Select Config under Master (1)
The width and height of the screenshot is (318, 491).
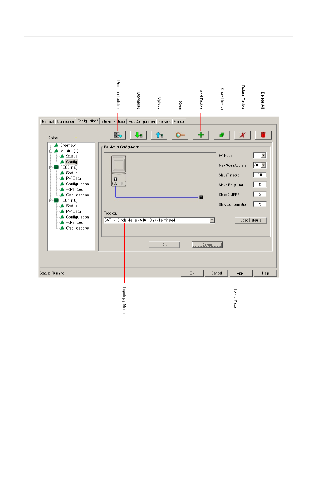click(x=71, y=162)
